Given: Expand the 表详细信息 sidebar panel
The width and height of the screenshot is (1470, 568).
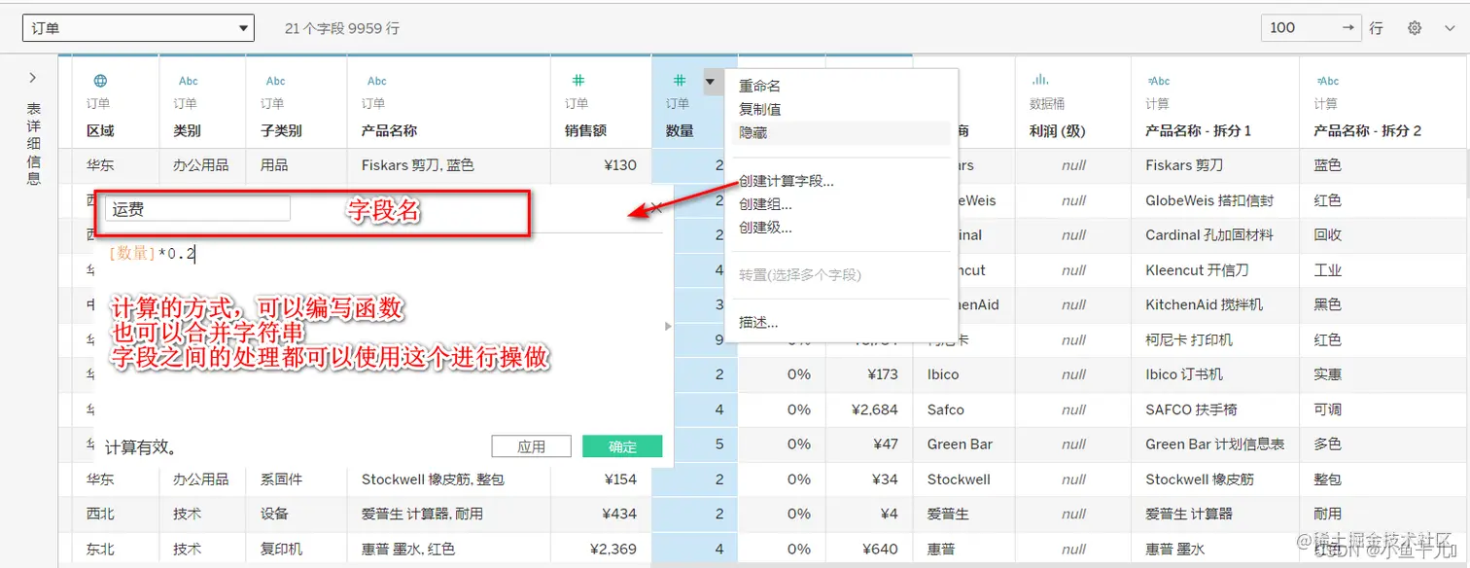Looking at the screenshot, I should tap(32, 77).
